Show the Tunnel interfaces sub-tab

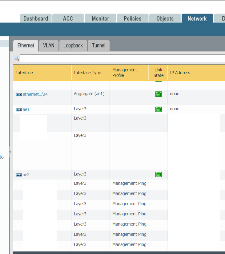point(98,46)
